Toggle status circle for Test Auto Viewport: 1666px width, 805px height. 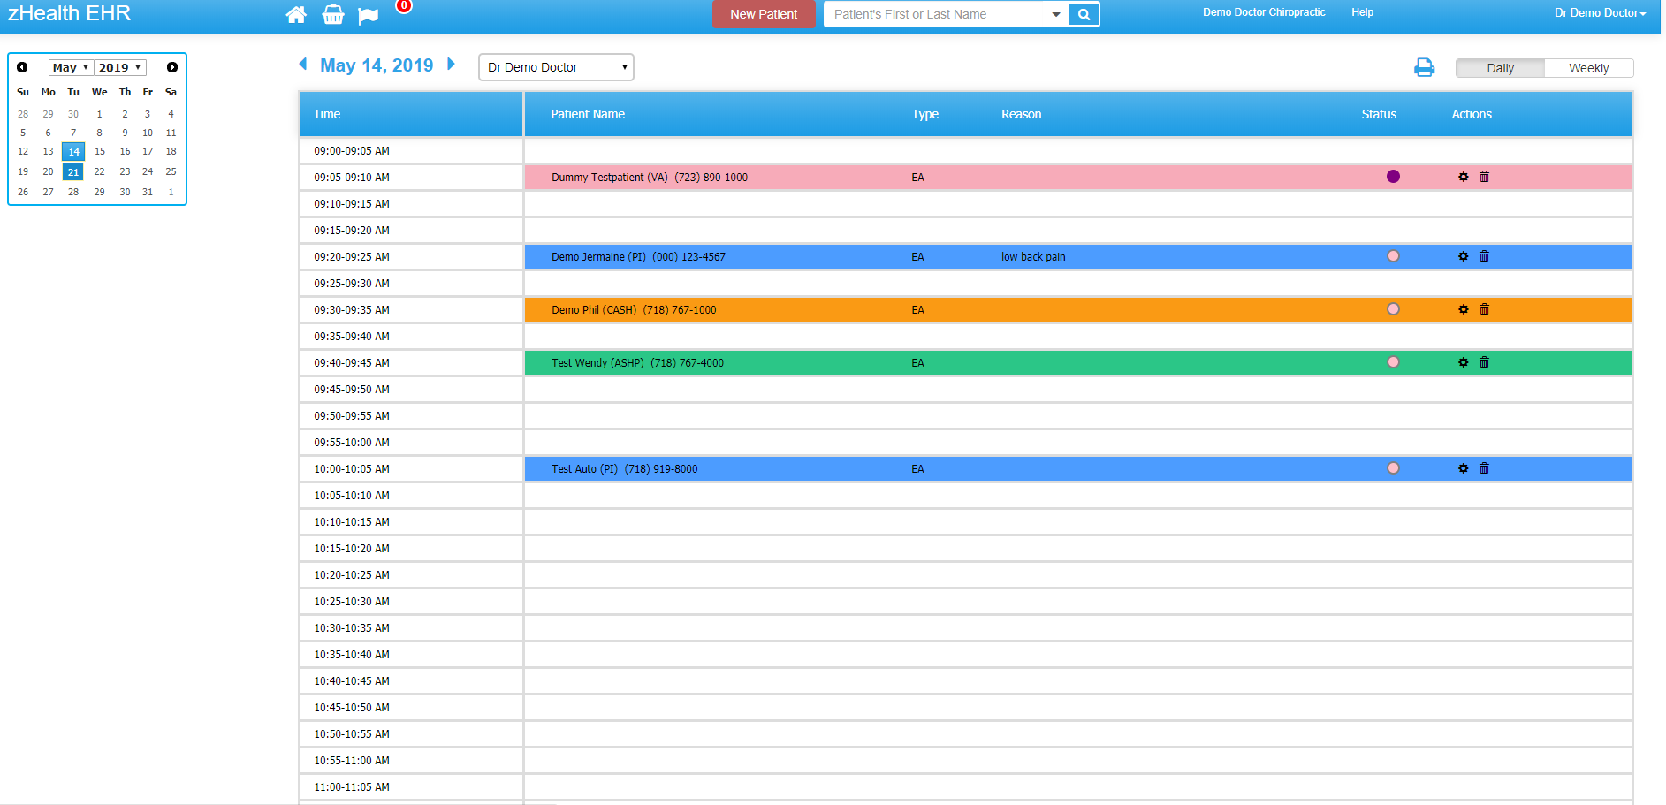pos(1394,468)
